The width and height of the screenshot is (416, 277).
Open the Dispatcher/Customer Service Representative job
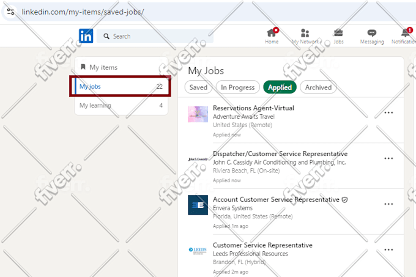pyautogui.click(x=280, y=153)
